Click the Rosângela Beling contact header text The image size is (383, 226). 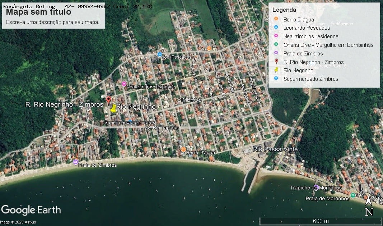click(78, 6)
